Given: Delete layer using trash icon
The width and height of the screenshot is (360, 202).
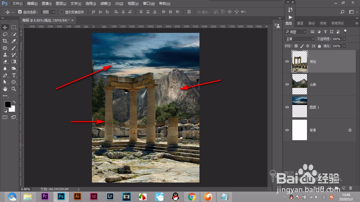Looking at the screenshot, I should [x=351, y=188].
